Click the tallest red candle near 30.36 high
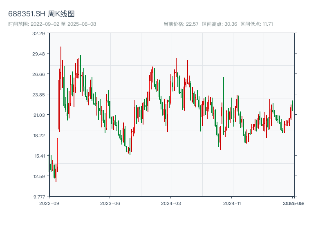Screen dimensions: 327x245 [61, 68]
